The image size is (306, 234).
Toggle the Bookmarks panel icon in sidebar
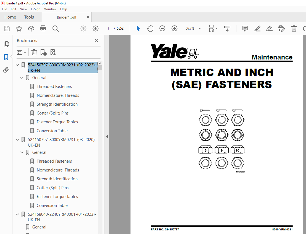[x=6, y=57]
